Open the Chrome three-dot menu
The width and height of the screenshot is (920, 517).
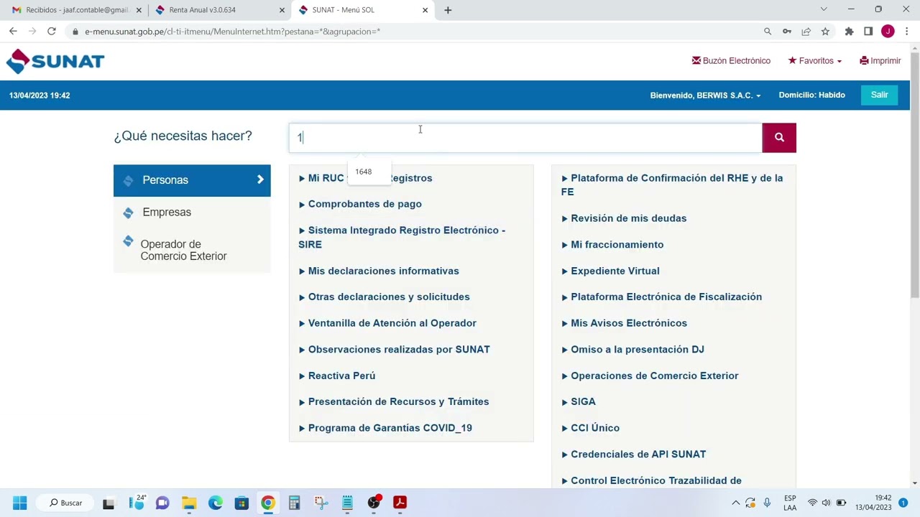coord(907,32)
